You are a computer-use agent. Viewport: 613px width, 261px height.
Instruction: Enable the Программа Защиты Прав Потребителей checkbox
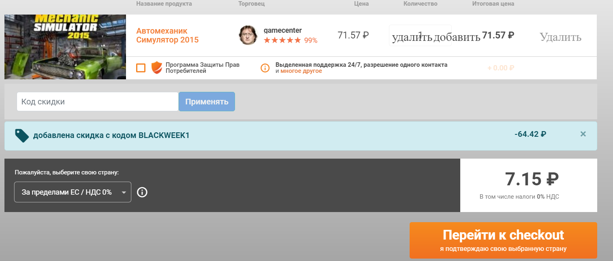[141, 68]
